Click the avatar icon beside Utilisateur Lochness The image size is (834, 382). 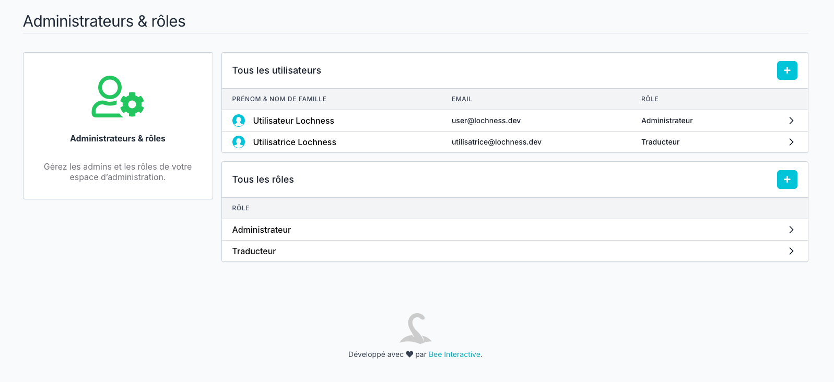coord(239,121)
